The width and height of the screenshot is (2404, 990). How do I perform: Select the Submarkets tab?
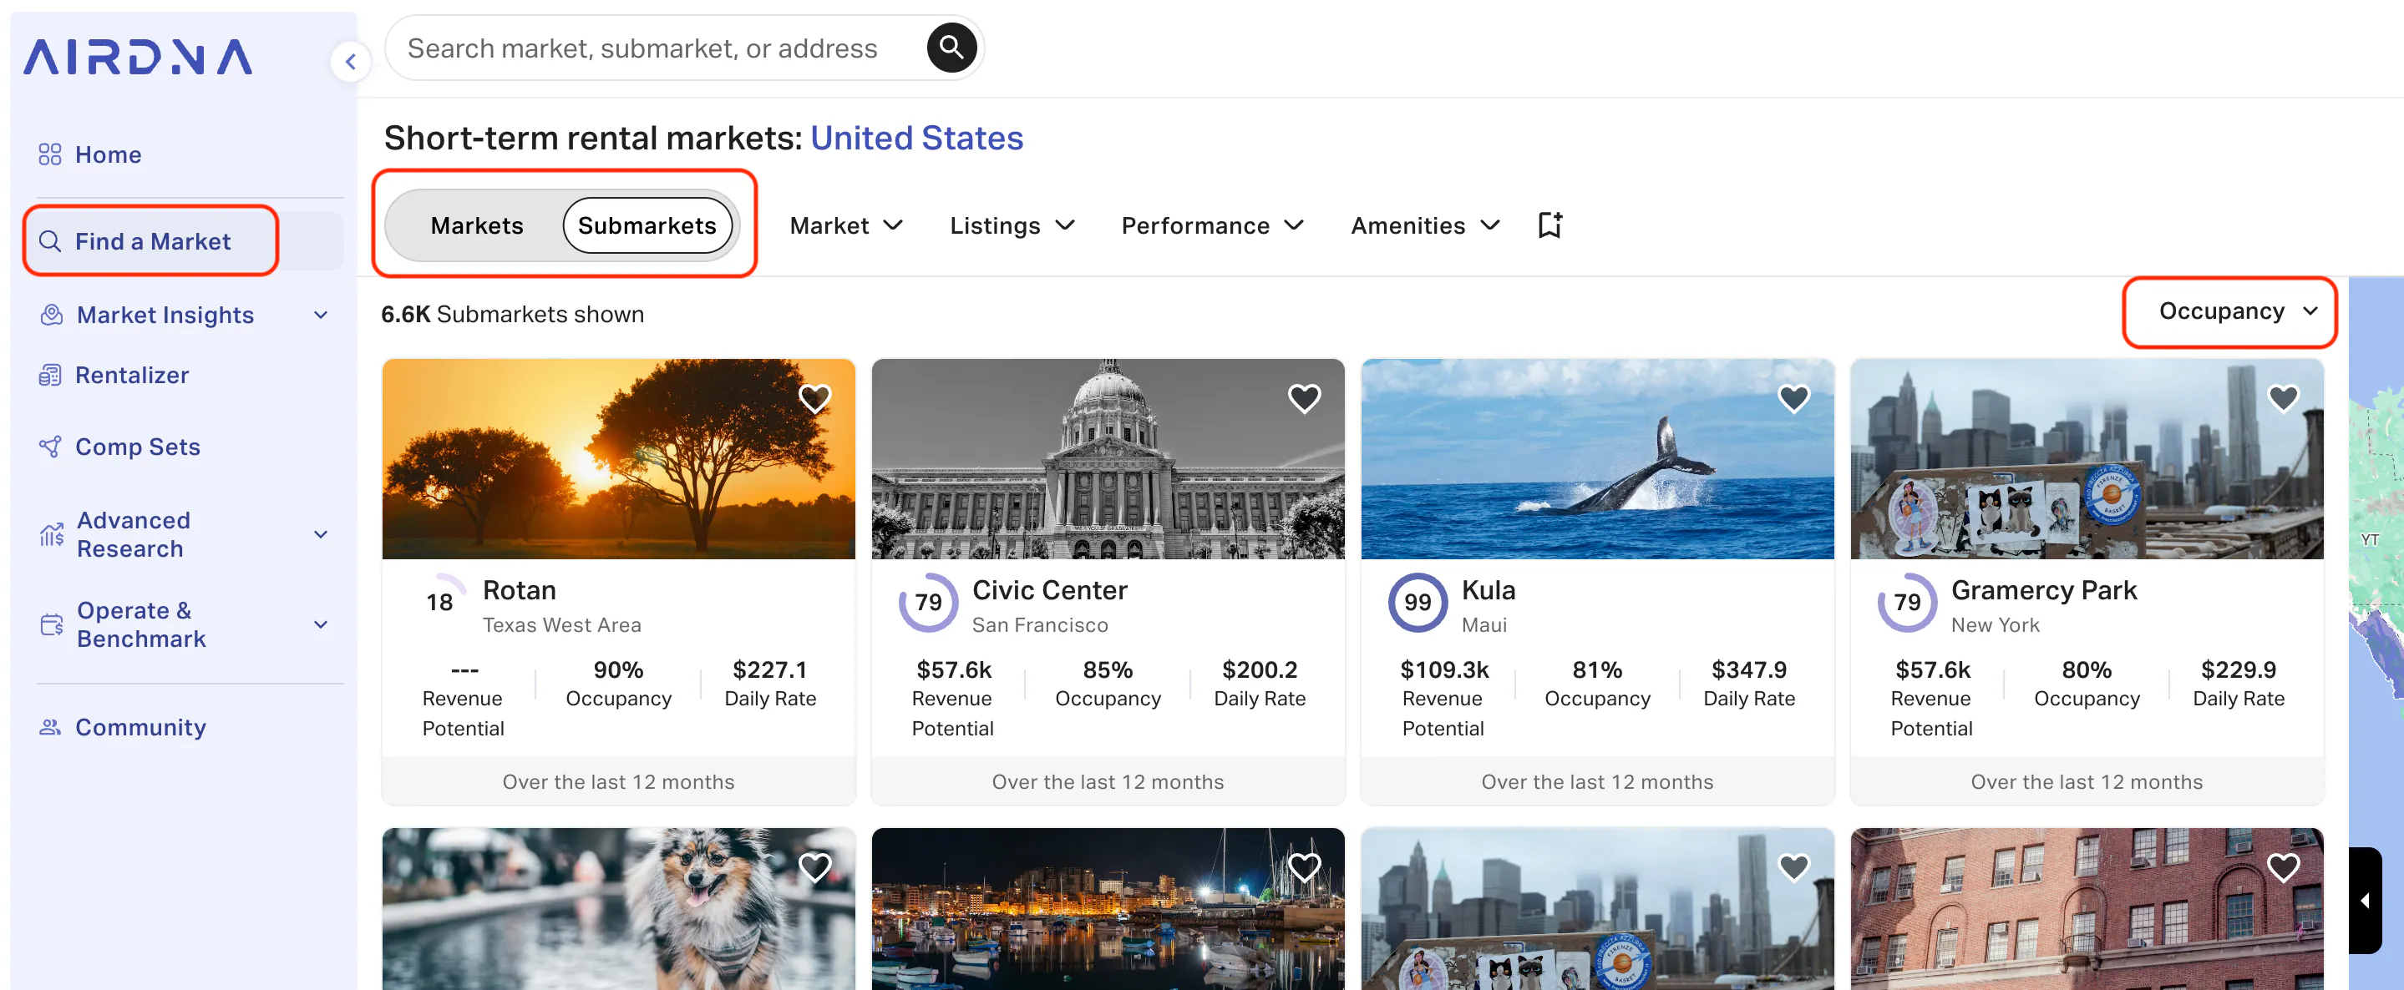pyautogui.click(x=647, y=225)
